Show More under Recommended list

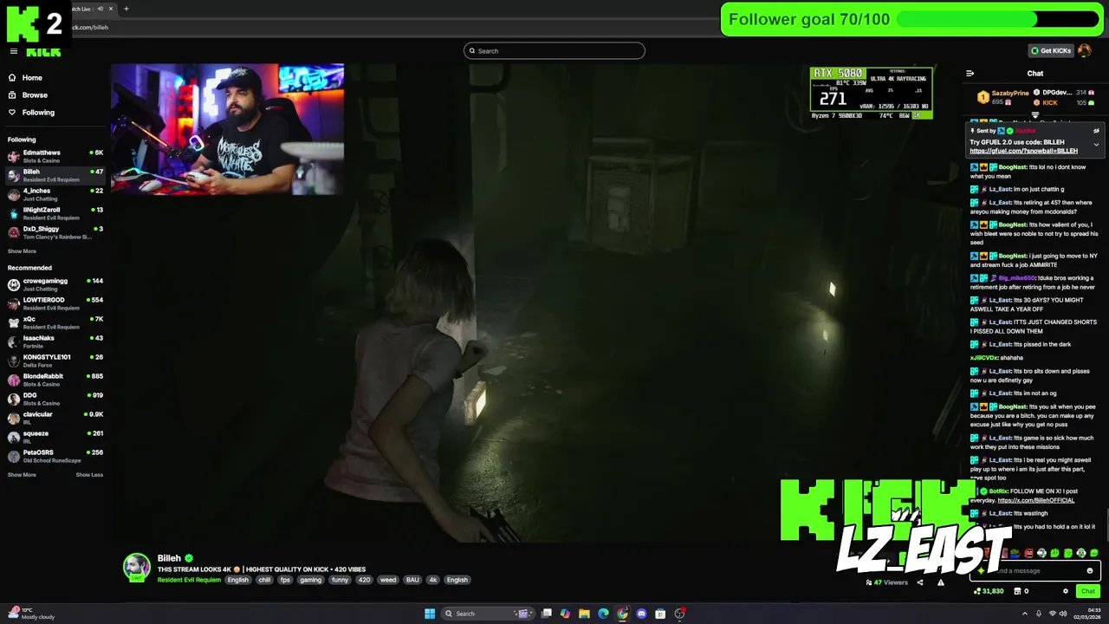click(22, 475)
